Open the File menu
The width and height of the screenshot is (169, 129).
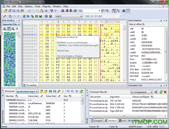tap(8, 6)
